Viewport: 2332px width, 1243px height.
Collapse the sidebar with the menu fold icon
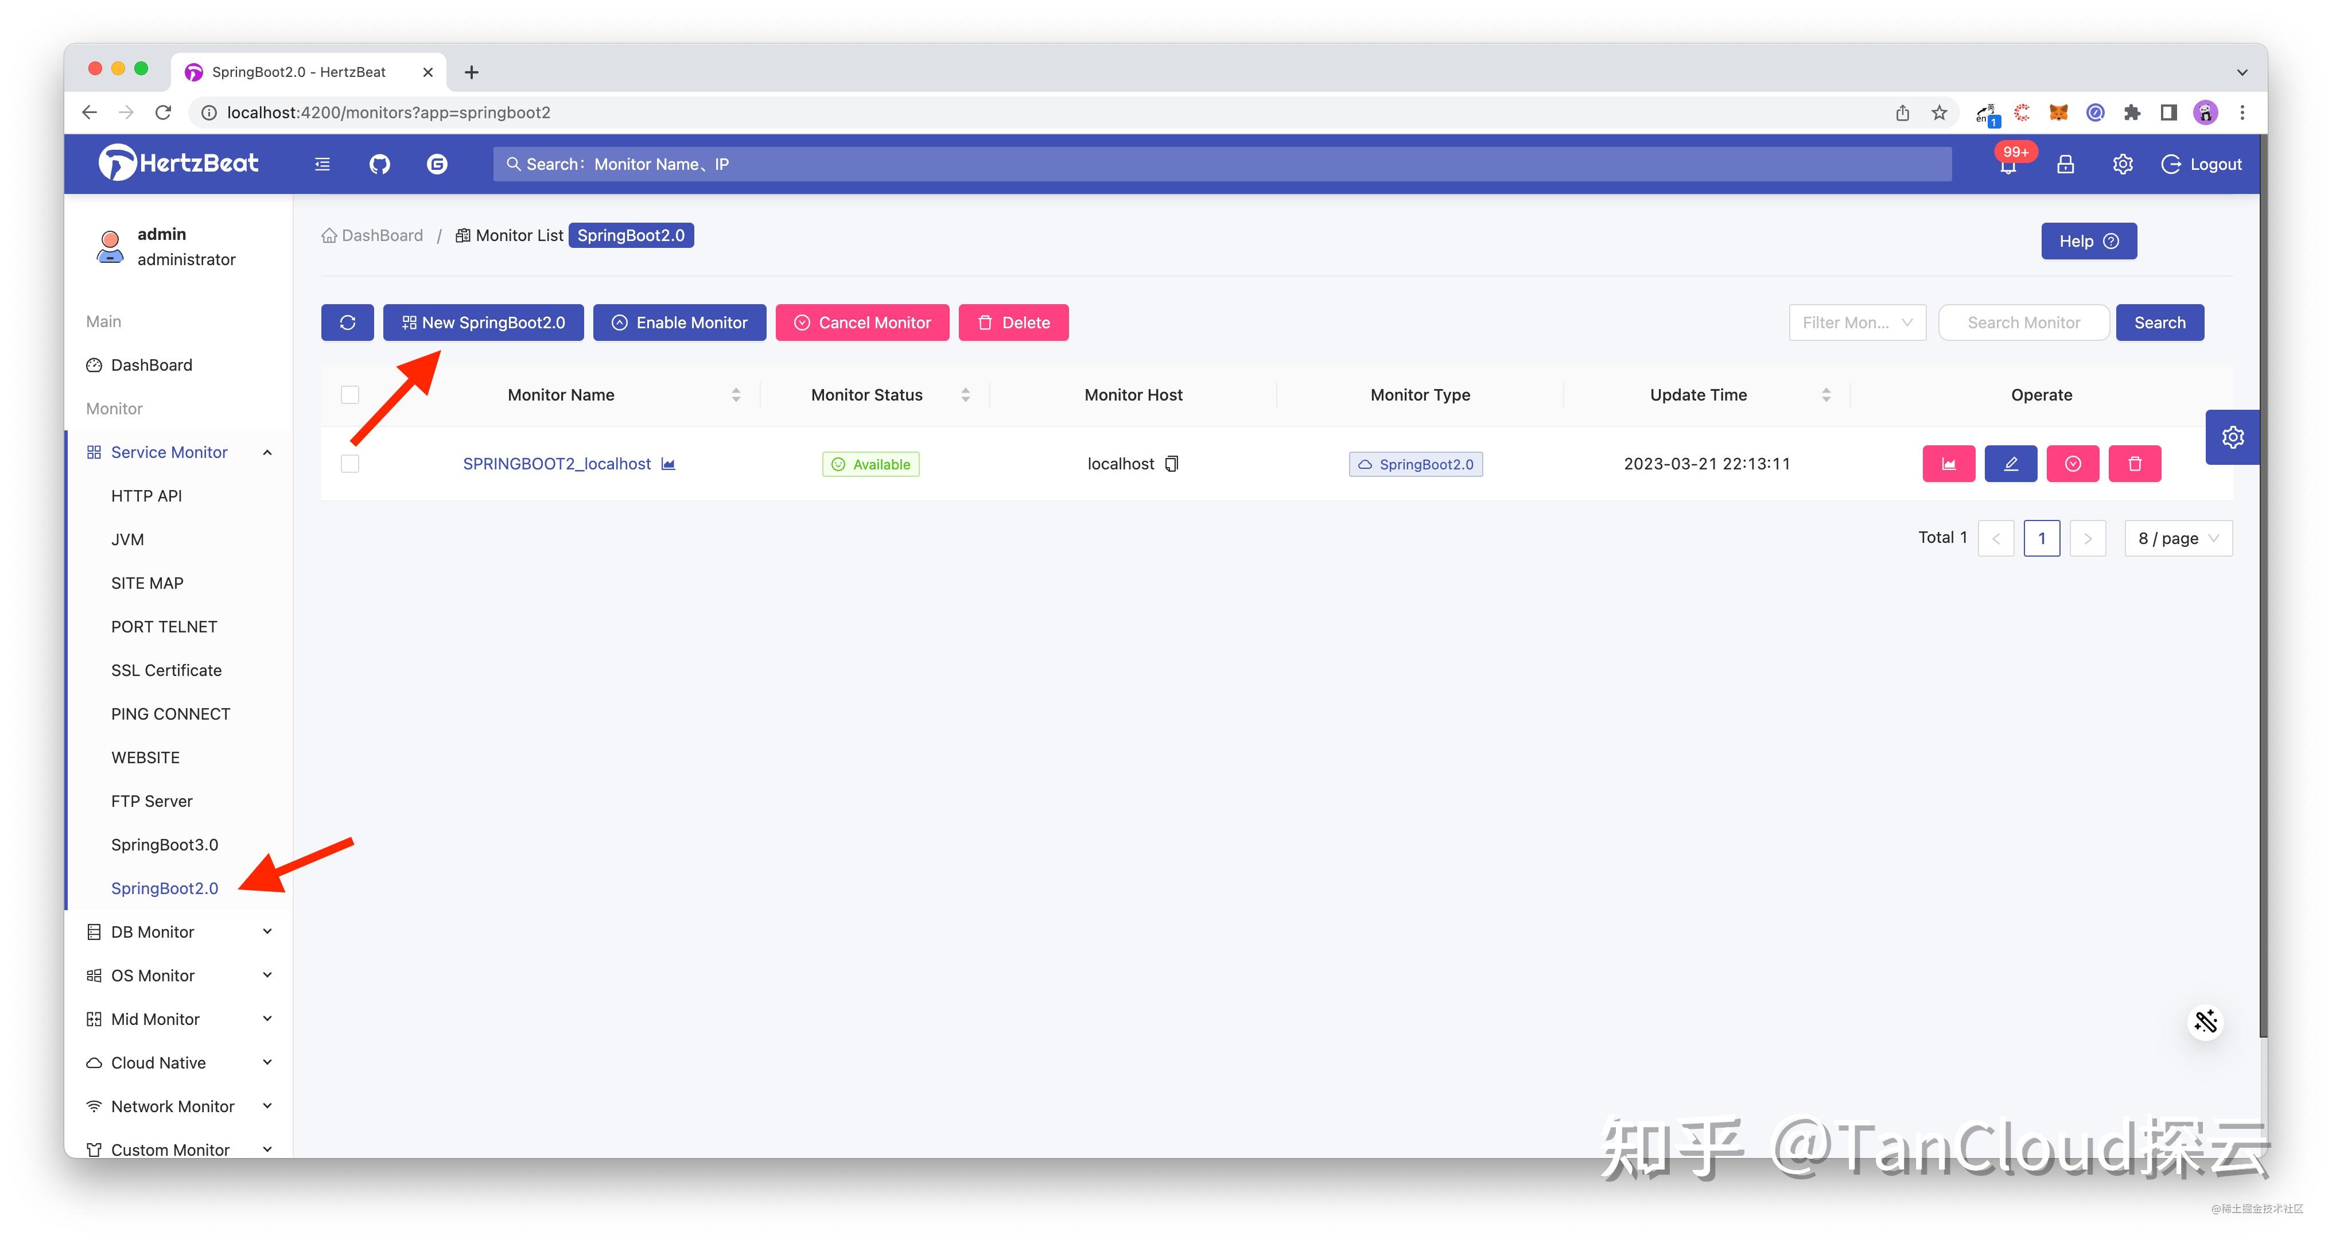[322, 164]
